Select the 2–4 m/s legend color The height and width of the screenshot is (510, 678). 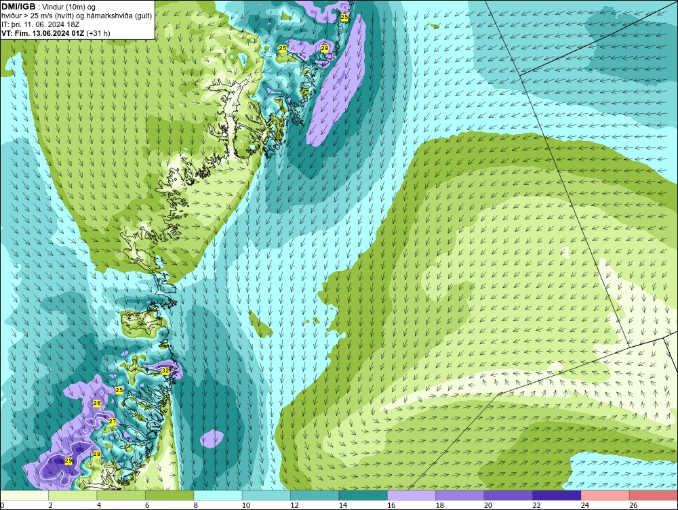coord(73,495)
